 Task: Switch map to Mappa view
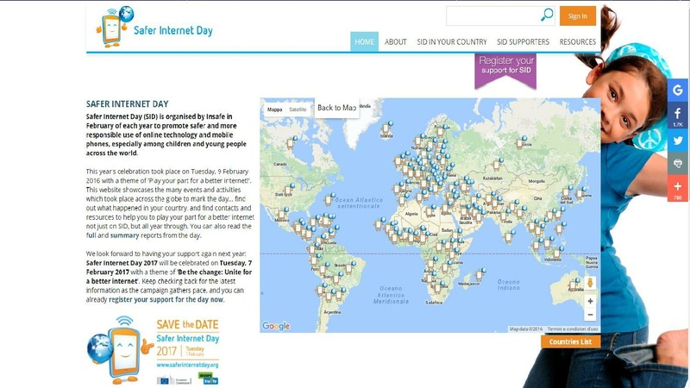click(x=274, y=110)
